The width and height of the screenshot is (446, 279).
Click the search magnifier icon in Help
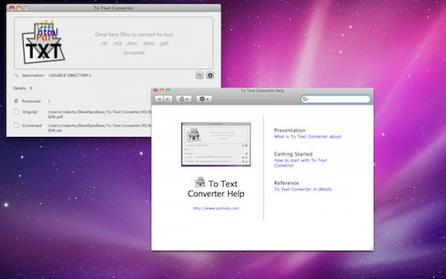click(305, 99)
